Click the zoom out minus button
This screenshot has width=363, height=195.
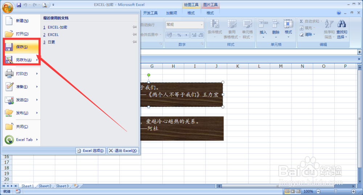click(x=318, y=191)
